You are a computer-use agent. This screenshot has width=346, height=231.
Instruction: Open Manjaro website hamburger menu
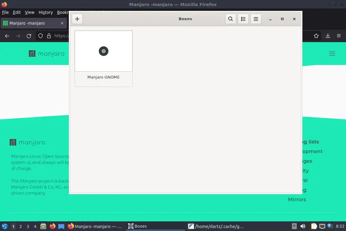(332, 54)
